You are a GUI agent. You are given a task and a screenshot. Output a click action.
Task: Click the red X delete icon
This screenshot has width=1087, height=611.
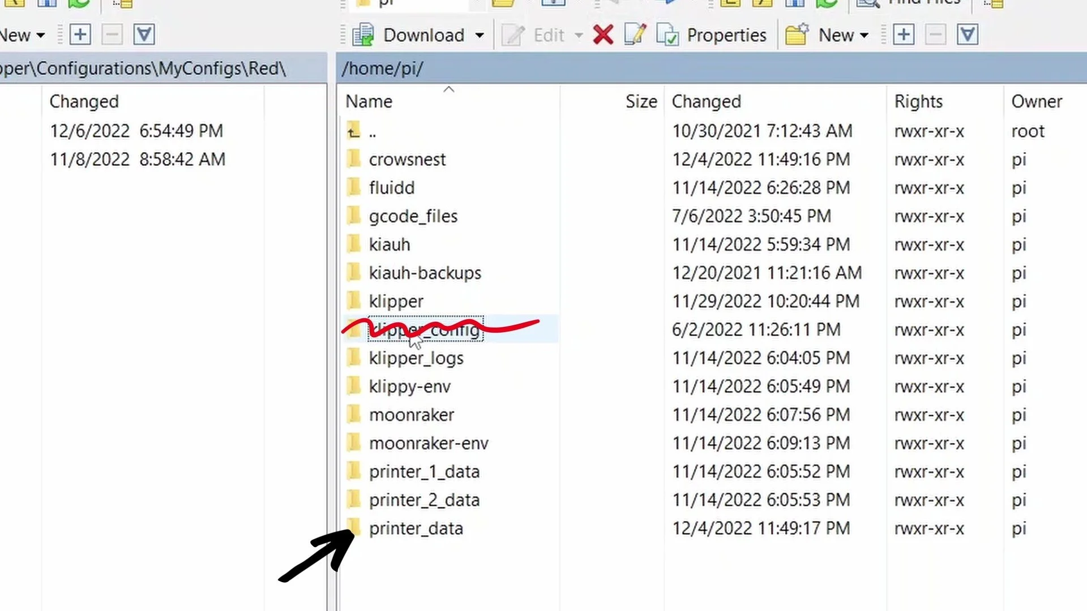tap(603, 35)
